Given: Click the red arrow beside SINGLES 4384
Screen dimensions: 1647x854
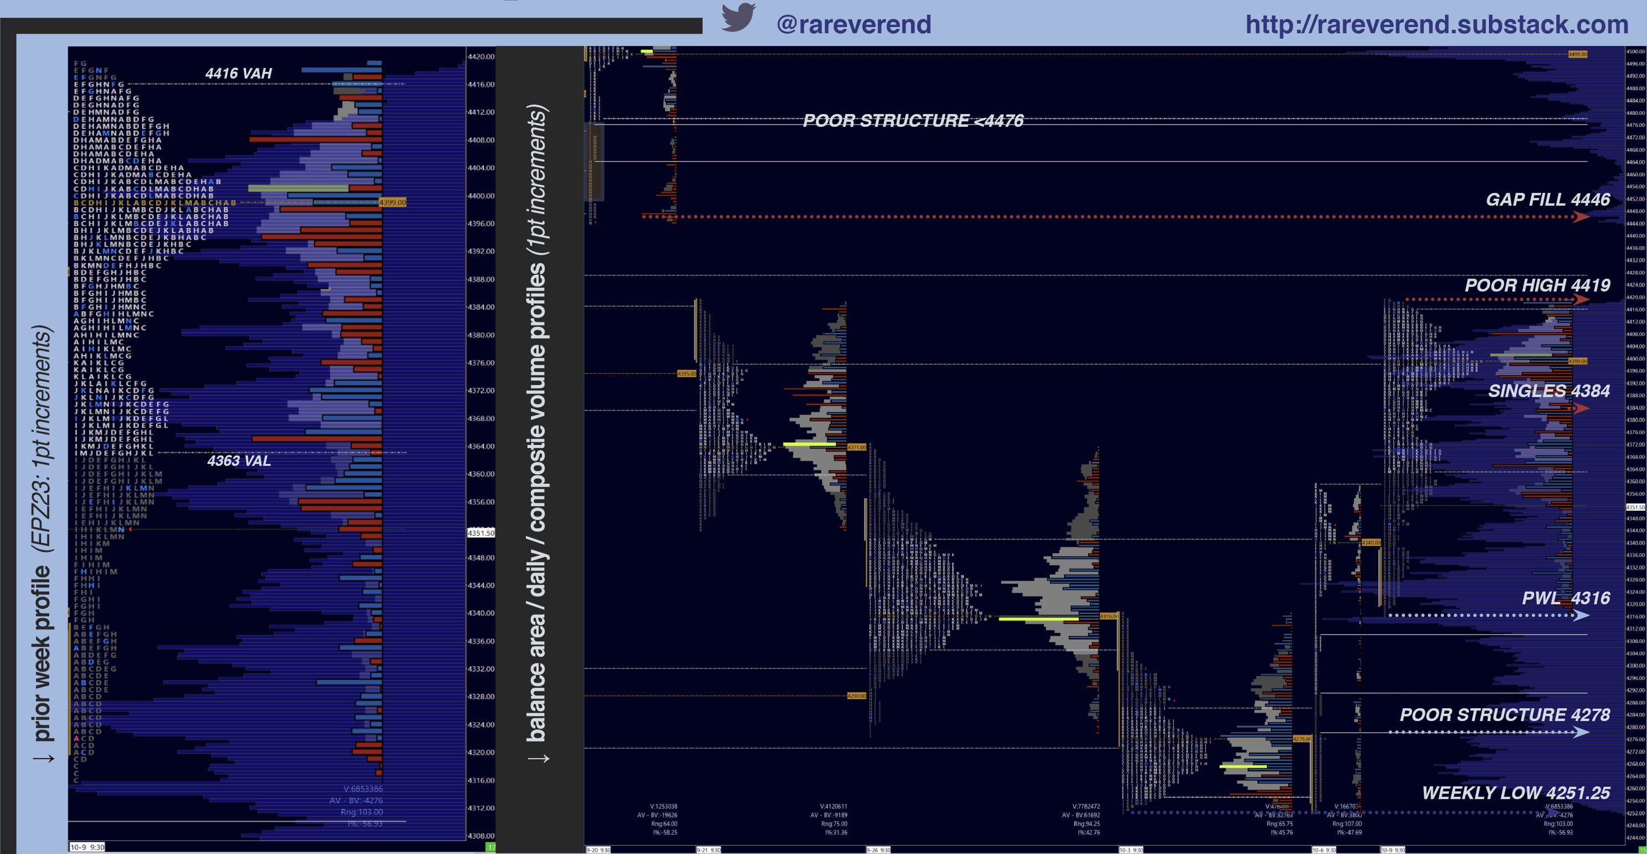Looking at the screenshot, I should [1580, 408].
